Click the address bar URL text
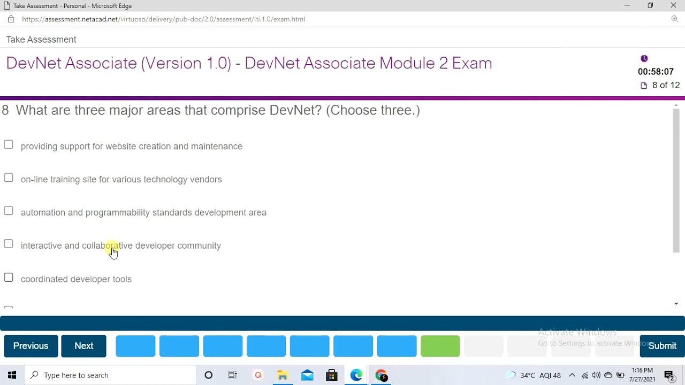The height and width of the screenshot is (385, 685). tap(163, 19)
